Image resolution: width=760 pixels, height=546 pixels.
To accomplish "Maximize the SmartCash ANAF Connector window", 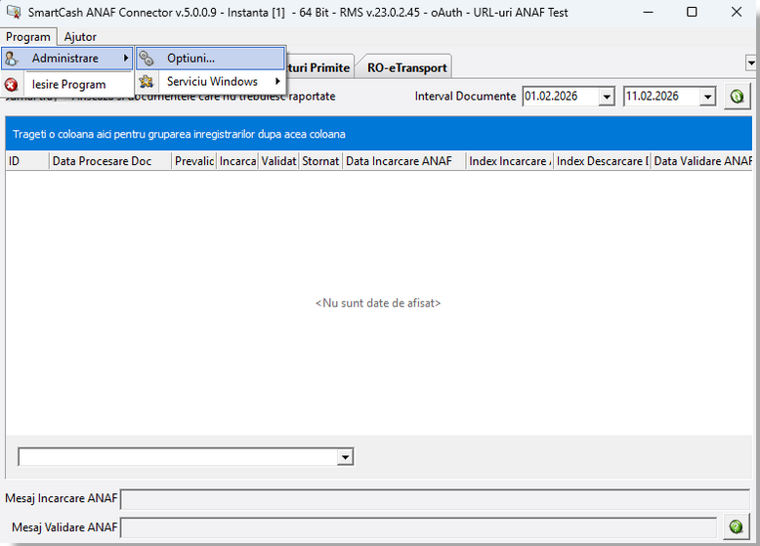I will click(692, 12).
